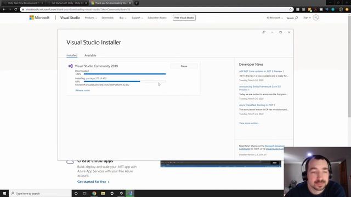
Task: Click the installer feedback icon
Action: coord(264,32)
